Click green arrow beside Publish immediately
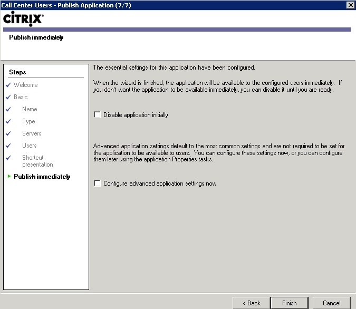 (x=9, y=176)
